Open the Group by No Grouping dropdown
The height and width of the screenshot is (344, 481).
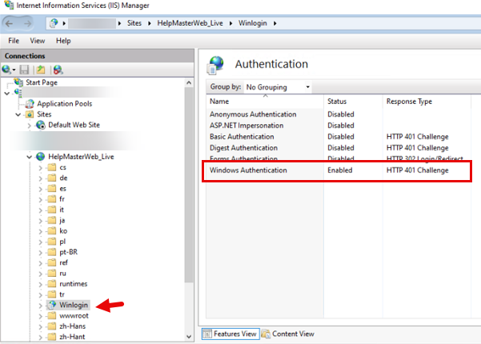tap(279, 87)
